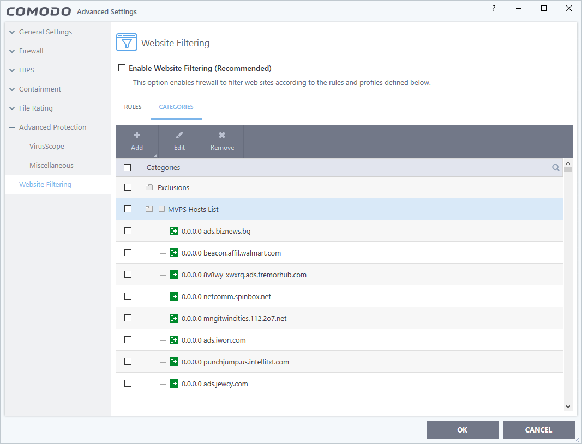Screen dimensions: 582x444
Task: Enable Website Filtering checkbox
Action: click(122, 68)
